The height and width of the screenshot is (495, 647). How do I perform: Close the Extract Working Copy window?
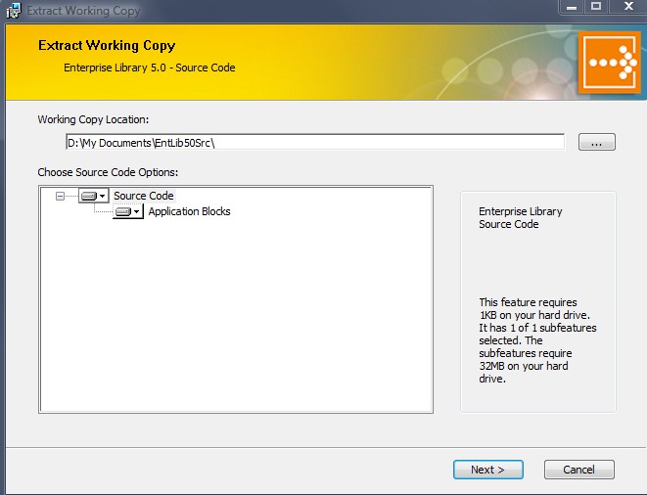tap(628, 7)
